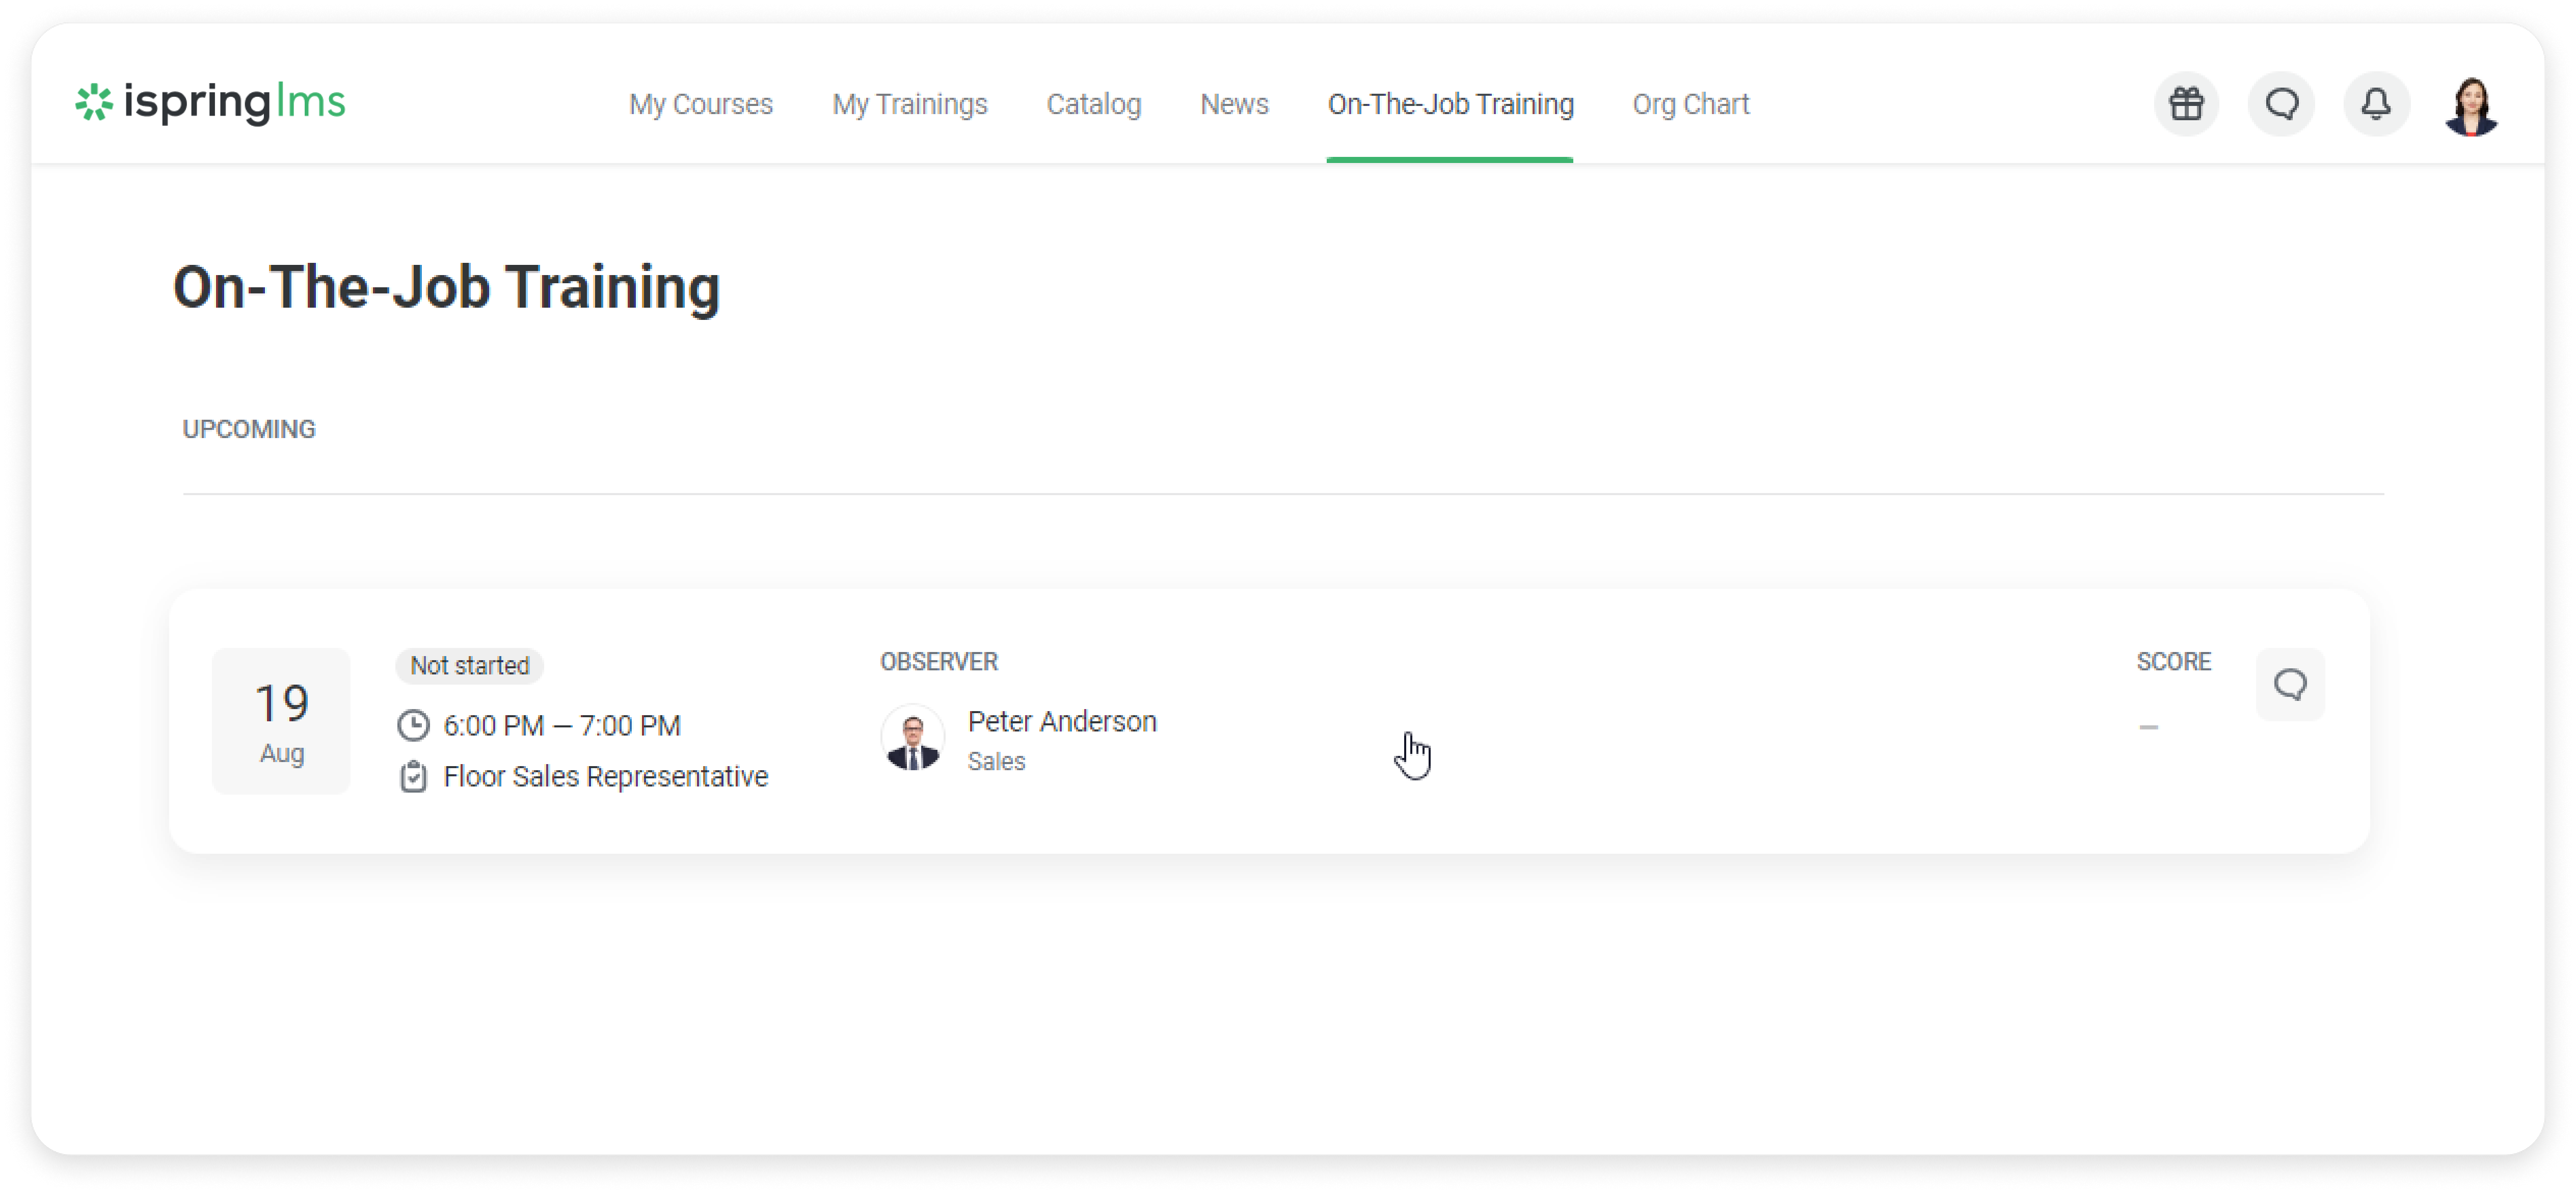Image resolution: width=2576 pixels, height=1194 pixels.
Task: Open the gift rewards icon
Action: [x=2186, y=103]
